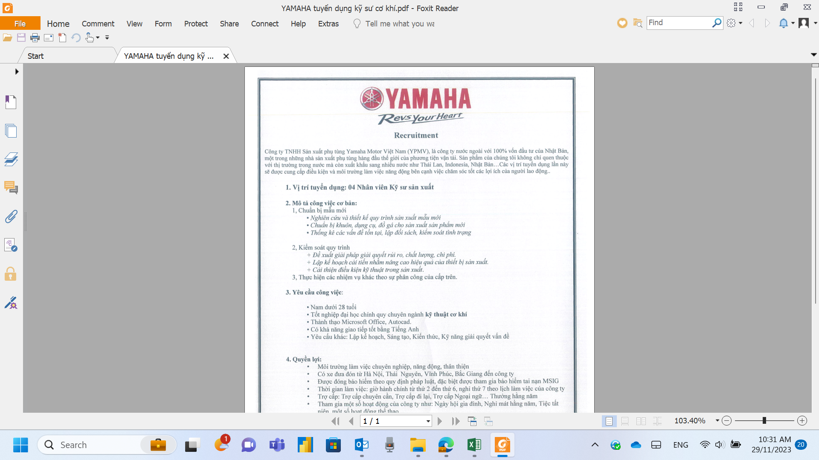
Task: Click the orange heart icon
Action: pos(622,23)
